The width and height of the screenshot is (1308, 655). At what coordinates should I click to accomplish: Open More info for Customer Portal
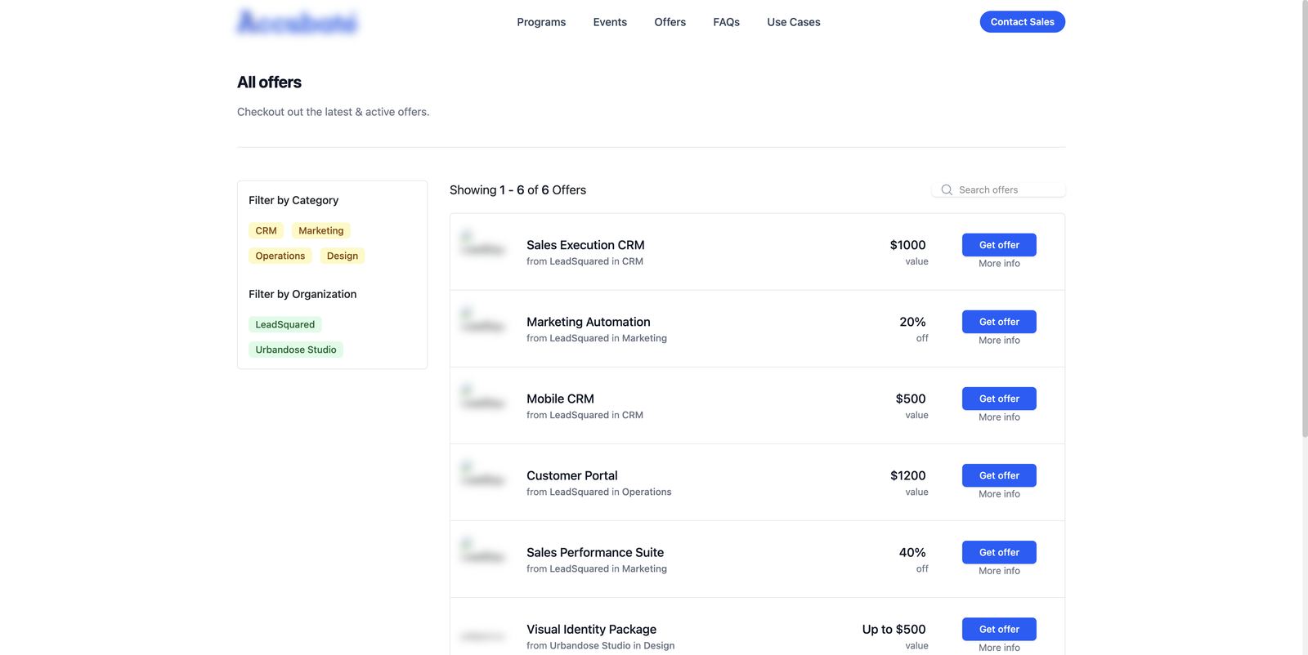point(999,494)
